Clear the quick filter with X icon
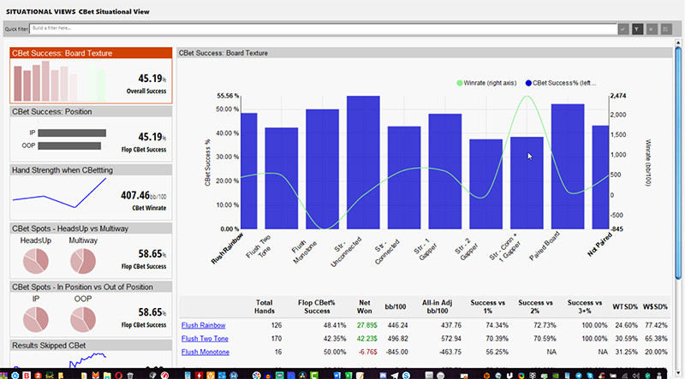Viewport: 685px width, 379px height. click(x=652, y=28)
